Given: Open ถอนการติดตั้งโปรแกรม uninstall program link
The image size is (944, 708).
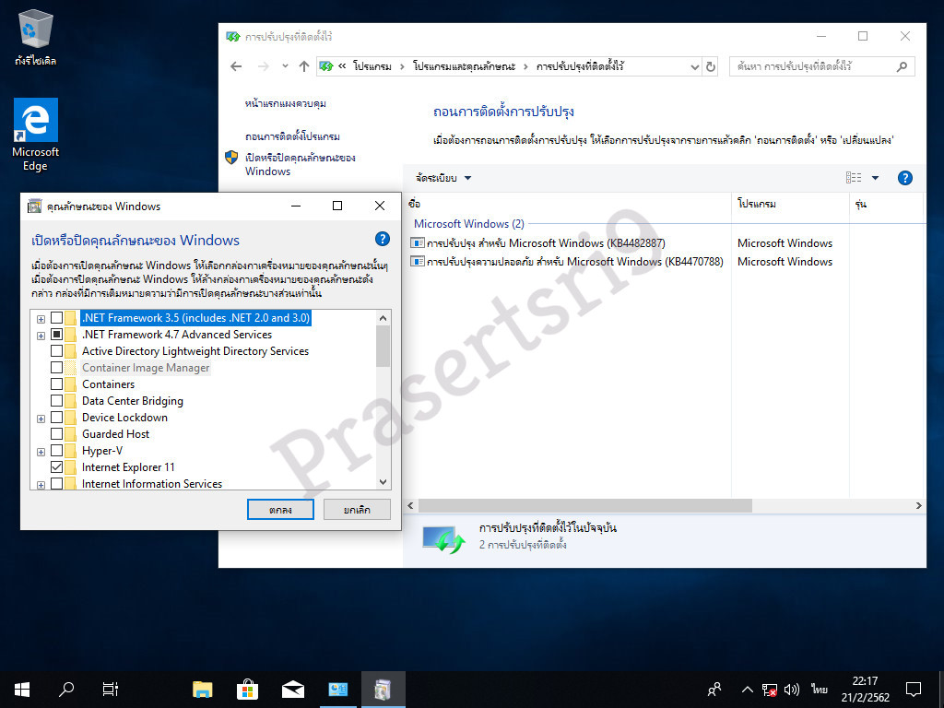Looking at the screenshot, I should 292,136.
